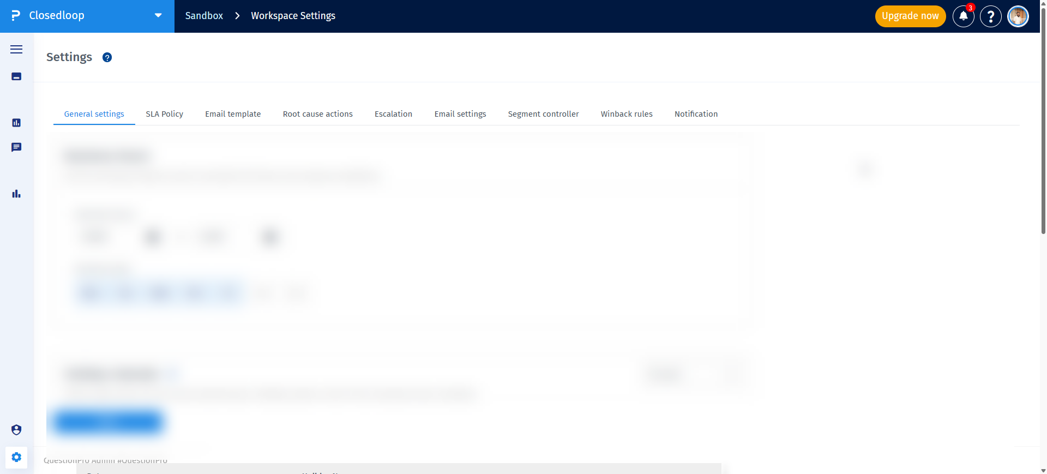Open the help question mark menu
This screenshot has width=1047, height=474.
[991, 16]
